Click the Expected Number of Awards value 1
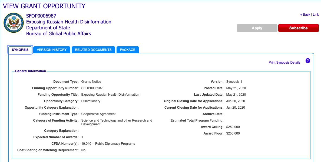This screenshot has width=321, height=162. (82, 137)
